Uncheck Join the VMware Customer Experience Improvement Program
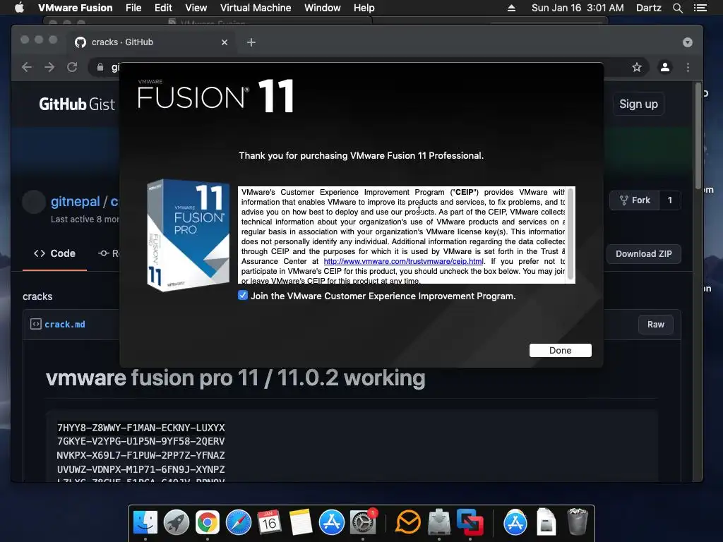Viewport: 723px width, 542px height. click(x=243, y=296)
